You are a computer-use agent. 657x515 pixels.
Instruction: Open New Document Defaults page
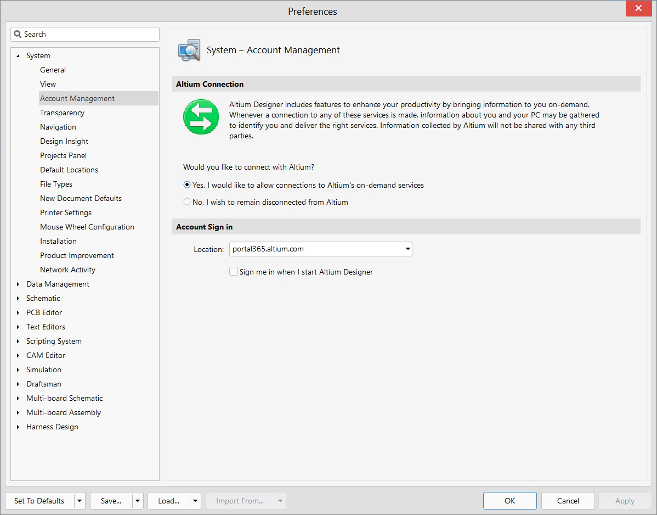coord(81,198)
